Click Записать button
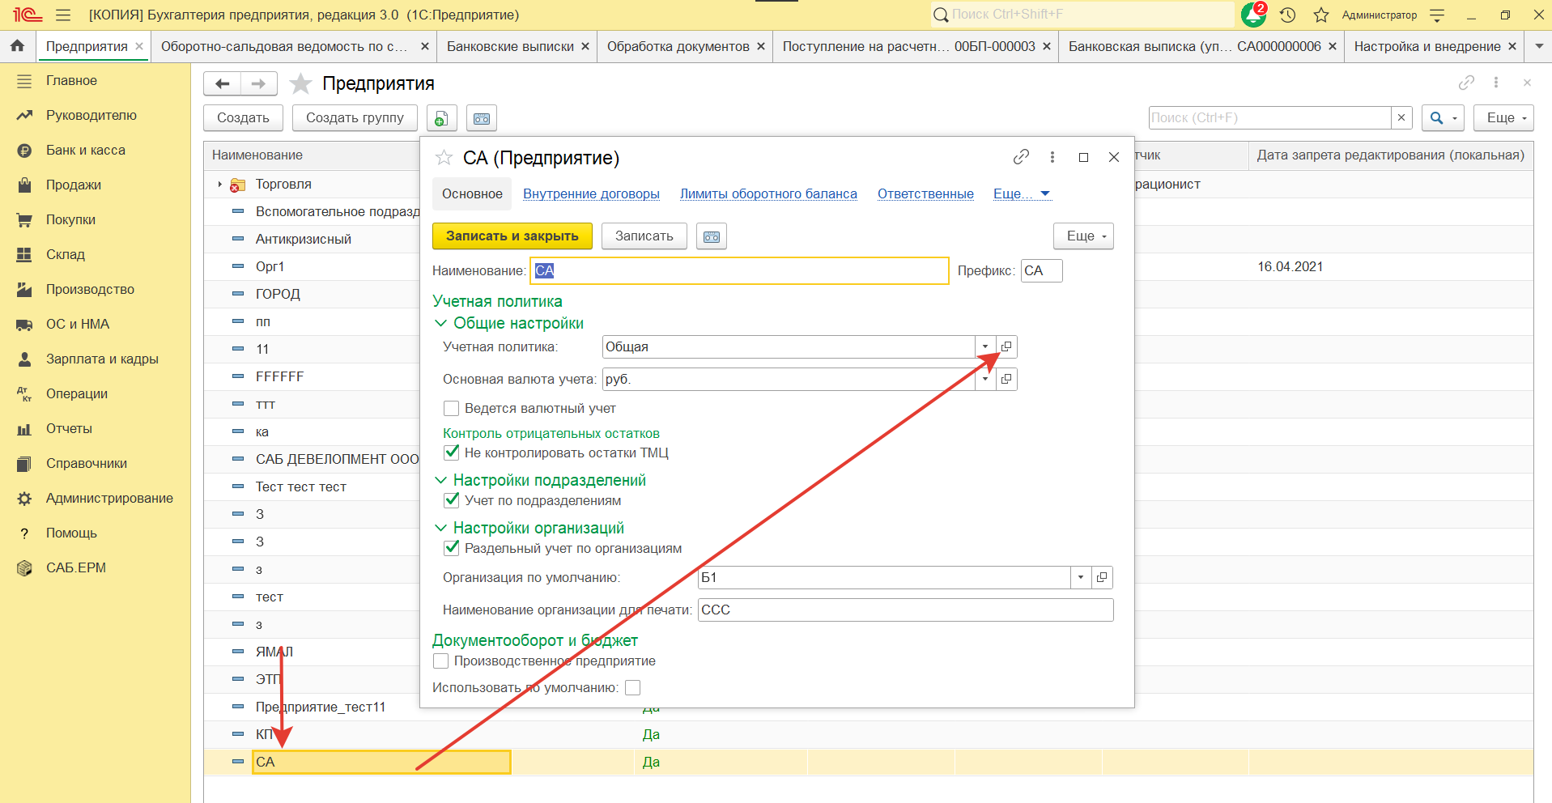The height and width of the screenshot is (803, 1552). click(x=644, y=236)
